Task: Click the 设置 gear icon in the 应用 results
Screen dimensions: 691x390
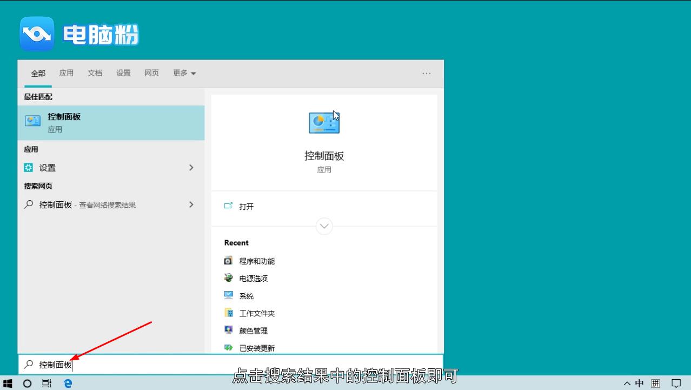Action: (29, 168)
